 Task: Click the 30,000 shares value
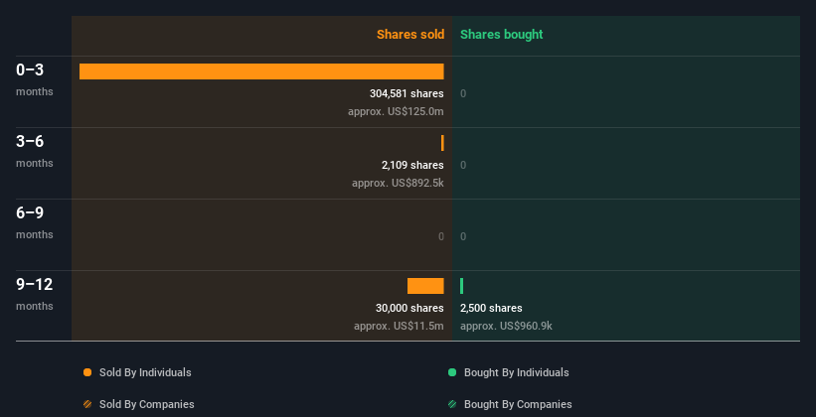[409, 309]
